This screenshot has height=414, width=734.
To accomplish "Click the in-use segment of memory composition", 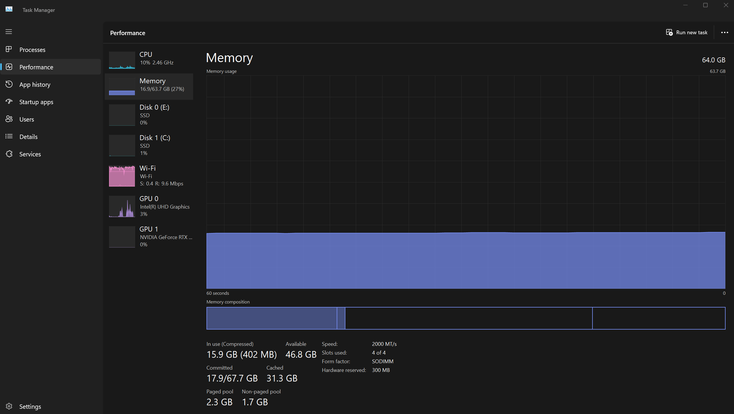I will 271,318.
